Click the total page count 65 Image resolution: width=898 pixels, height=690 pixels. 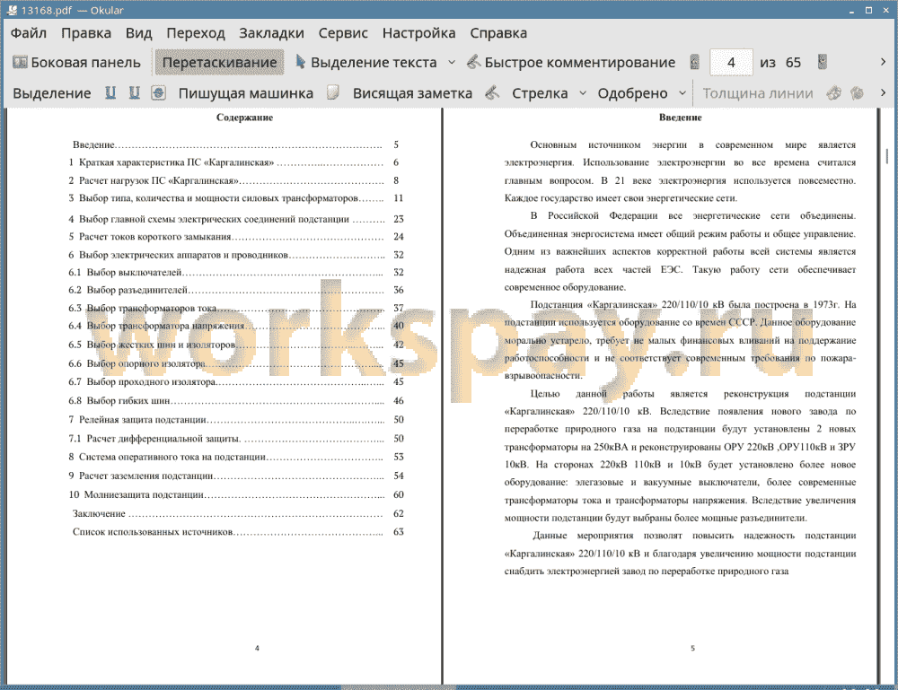coord(793,63)
